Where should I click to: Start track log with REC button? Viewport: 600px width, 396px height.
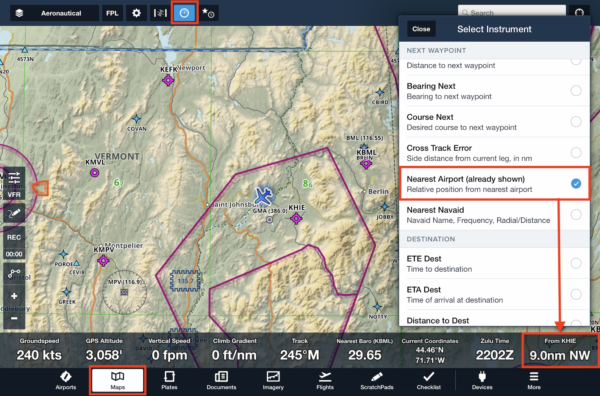tap(14, 237)
